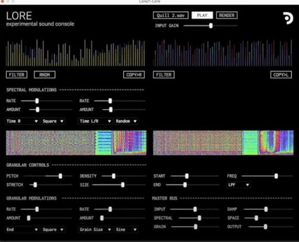Viewport: 299px width, 242px height.
Task: Click RNDM to randomize the spectrum
Action: point(44,74)
